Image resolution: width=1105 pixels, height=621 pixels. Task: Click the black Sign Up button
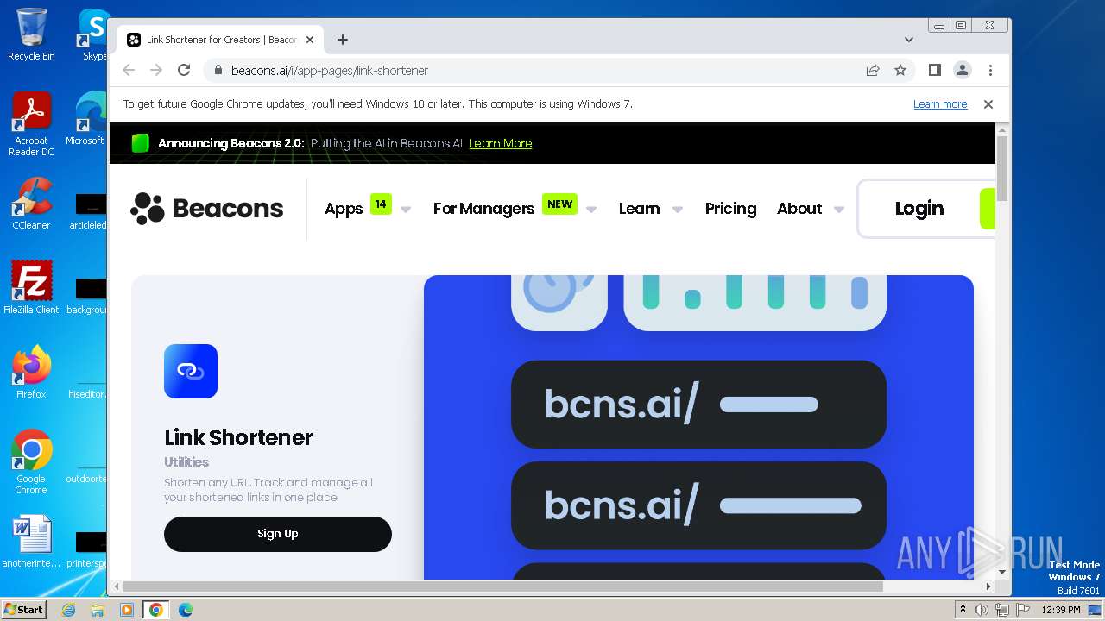(x=278, y=534)
